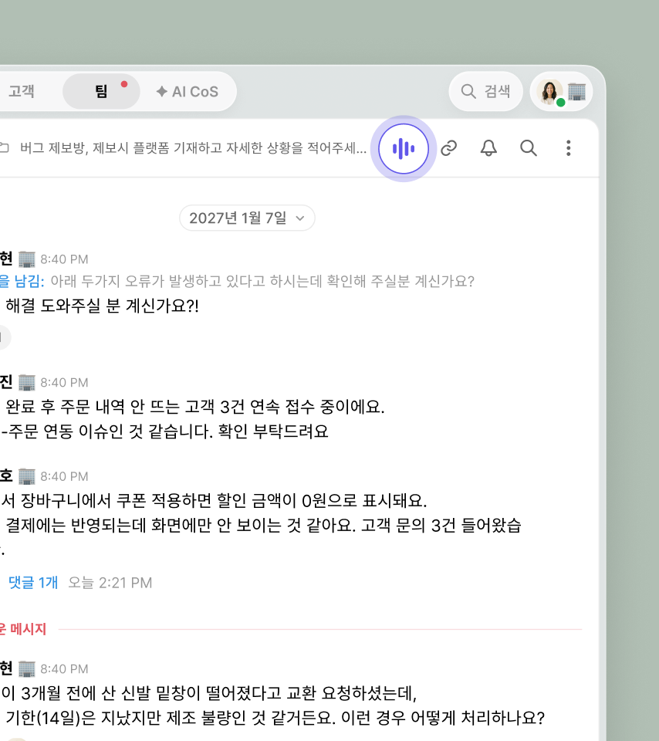This screenshot has width=659, height=741.
Task: Open notification bell settings
Action: tap(488, 148)
